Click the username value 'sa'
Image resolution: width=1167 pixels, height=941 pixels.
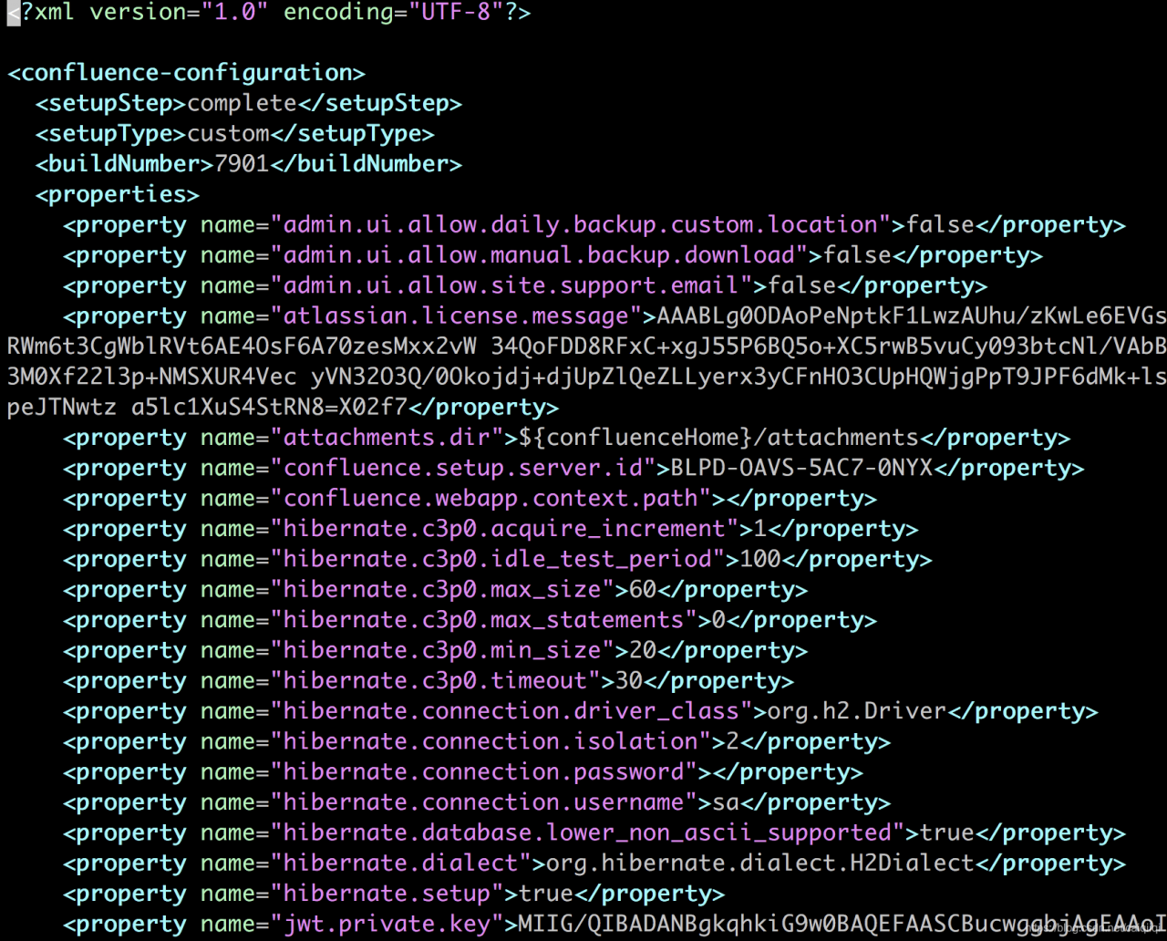click(x=725, y=802)
